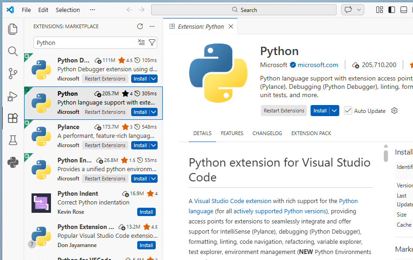Open the Python icon in activity bar

click(x=13, y=162)
